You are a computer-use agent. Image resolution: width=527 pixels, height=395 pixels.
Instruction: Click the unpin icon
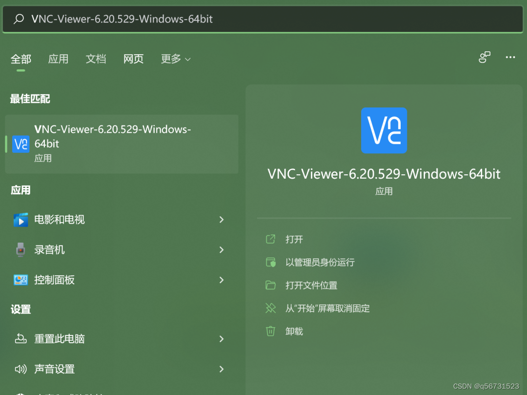tap(270, 308)
